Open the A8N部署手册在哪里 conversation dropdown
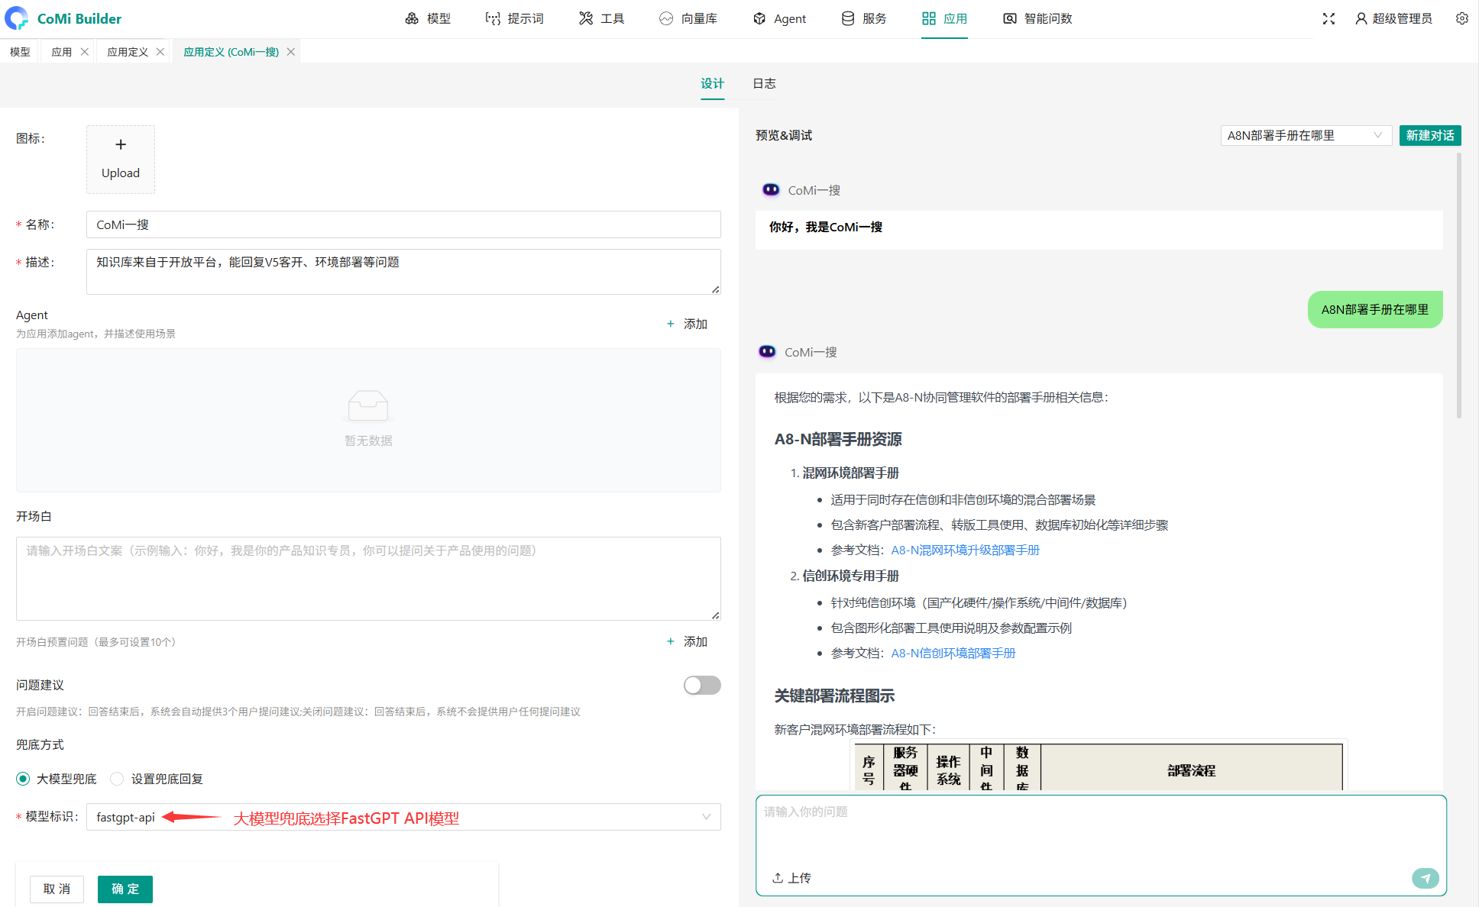This screenshot has width=1479, height=907. (1305, 135)
